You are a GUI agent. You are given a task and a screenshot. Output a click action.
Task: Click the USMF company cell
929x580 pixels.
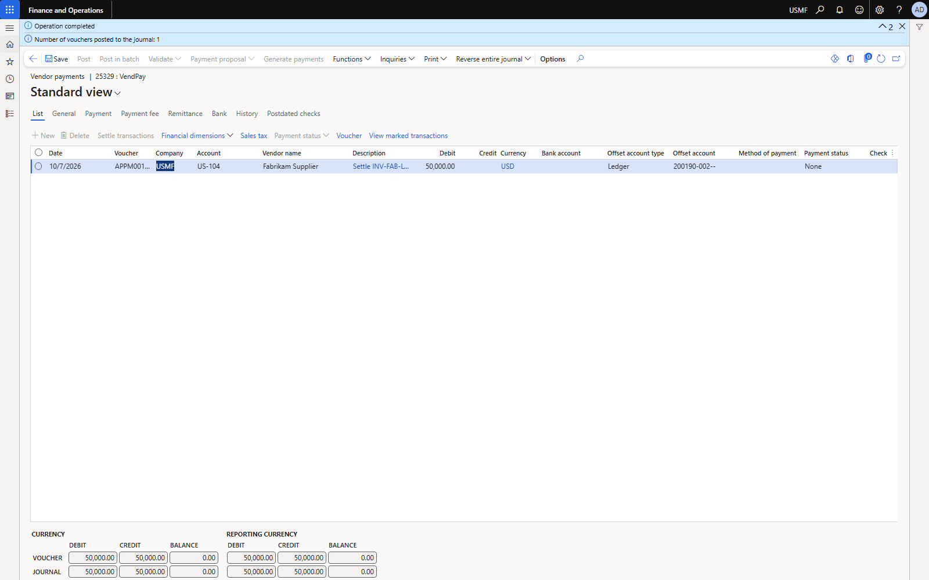click(x=165, y=166)
